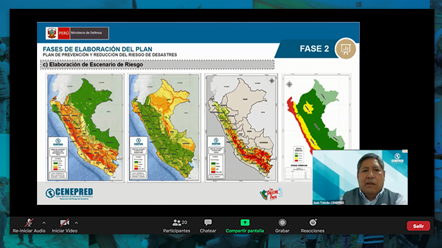
Task: Select Juan Toledo CENEPRED video thumbnail
Action: pos(360,177)
